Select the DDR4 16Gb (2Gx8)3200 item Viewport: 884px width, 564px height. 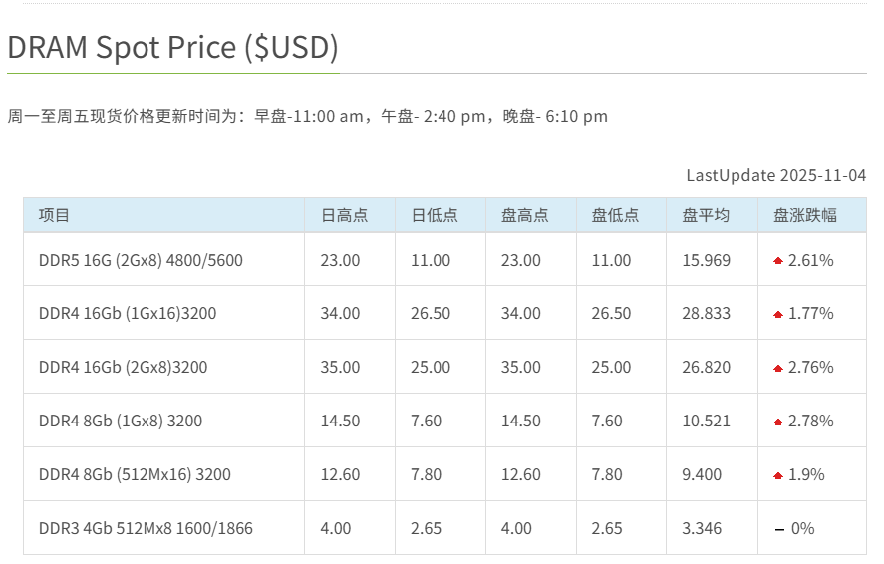[124, 367]
